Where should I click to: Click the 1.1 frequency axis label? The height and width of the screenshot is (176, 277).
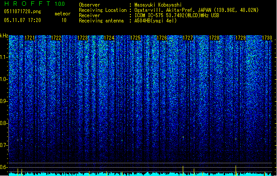click(4, 57)
